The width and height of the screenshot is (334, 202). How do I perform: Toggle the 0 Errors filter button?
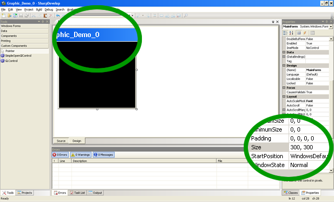coord(61,155)
